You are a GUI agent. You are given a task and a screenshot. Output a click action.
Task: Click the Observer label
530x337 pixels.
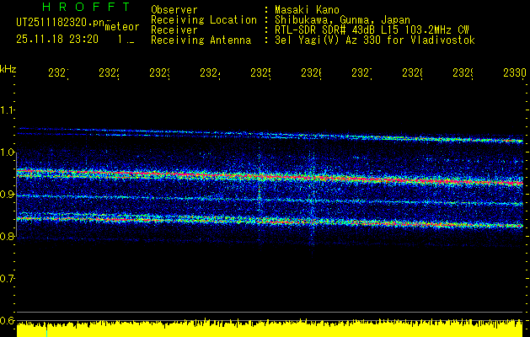pyautogui.click(x=174, y=10)
